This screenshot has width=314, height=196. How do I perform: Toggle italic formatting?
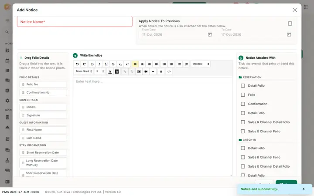point(99,64)
